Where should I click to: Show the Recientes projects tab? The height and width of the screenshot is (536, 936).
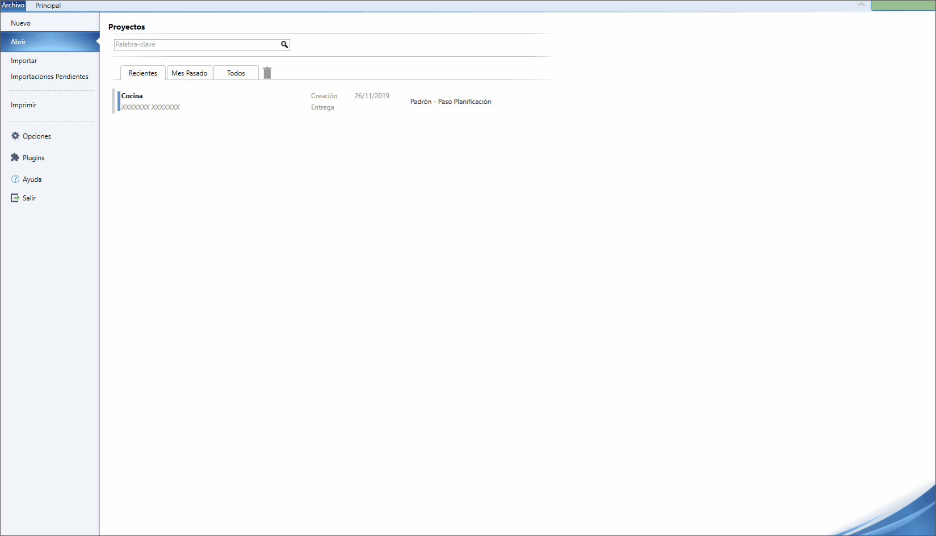click(x=143, y=73)
